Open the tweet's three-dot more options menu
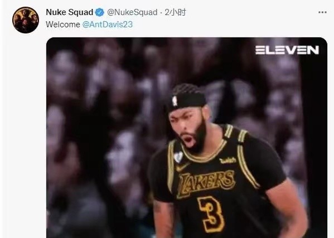 click(x=322, y=12)
